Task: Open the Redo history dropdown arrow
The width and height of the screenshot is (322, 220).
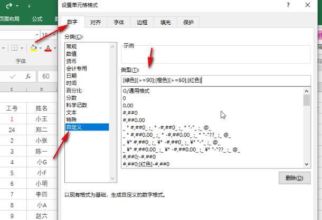Action: tap(17, 6)
